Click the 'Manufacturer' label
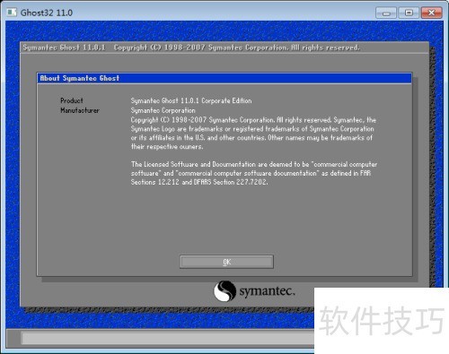Screen dimensions: 449x354 click(80, 110)
